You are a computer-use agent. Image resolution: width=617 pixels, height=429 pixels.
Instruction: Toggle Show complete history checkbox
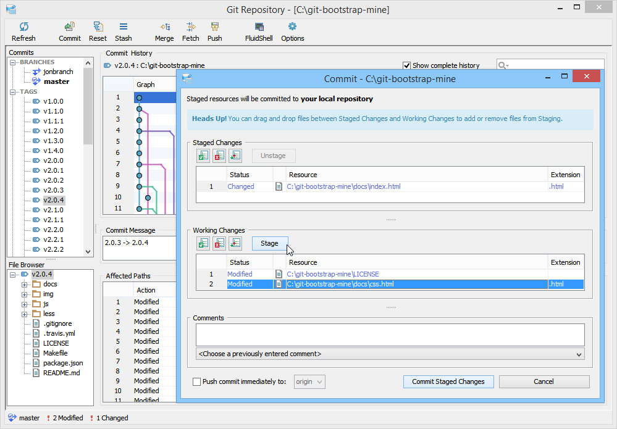click(406, 65)
